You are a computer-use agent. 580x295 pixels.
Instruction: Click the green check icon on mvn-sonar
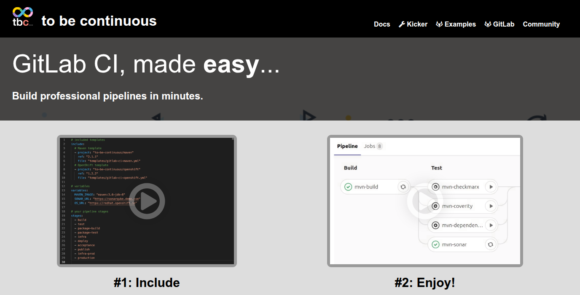pos(435,244)
